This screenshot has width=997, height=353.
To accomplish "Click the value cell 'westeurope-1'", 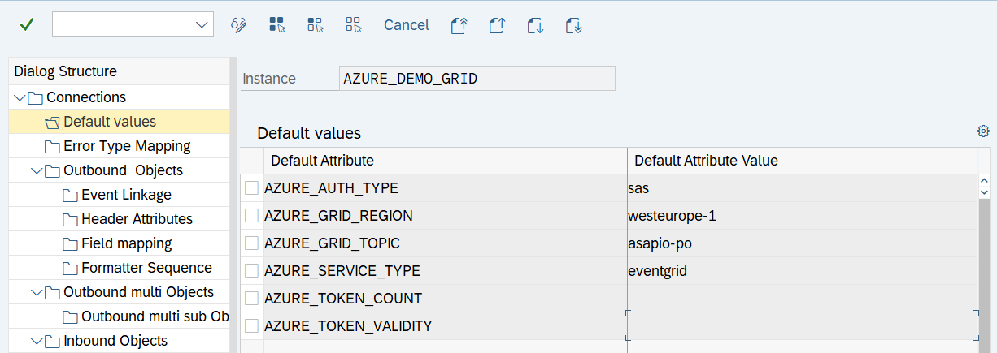I will point(803,216).
